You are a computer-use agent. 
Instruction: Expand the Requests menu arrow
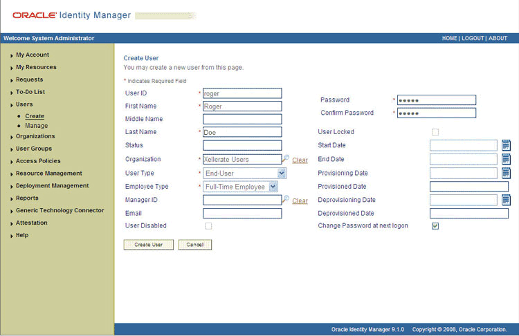(x=12, y=80)
